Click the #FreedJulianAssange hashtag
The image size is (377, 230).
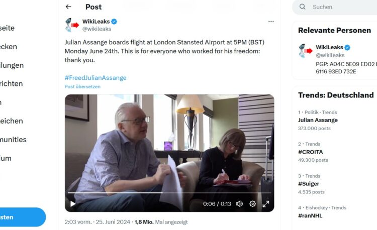[x=96, y=78]
